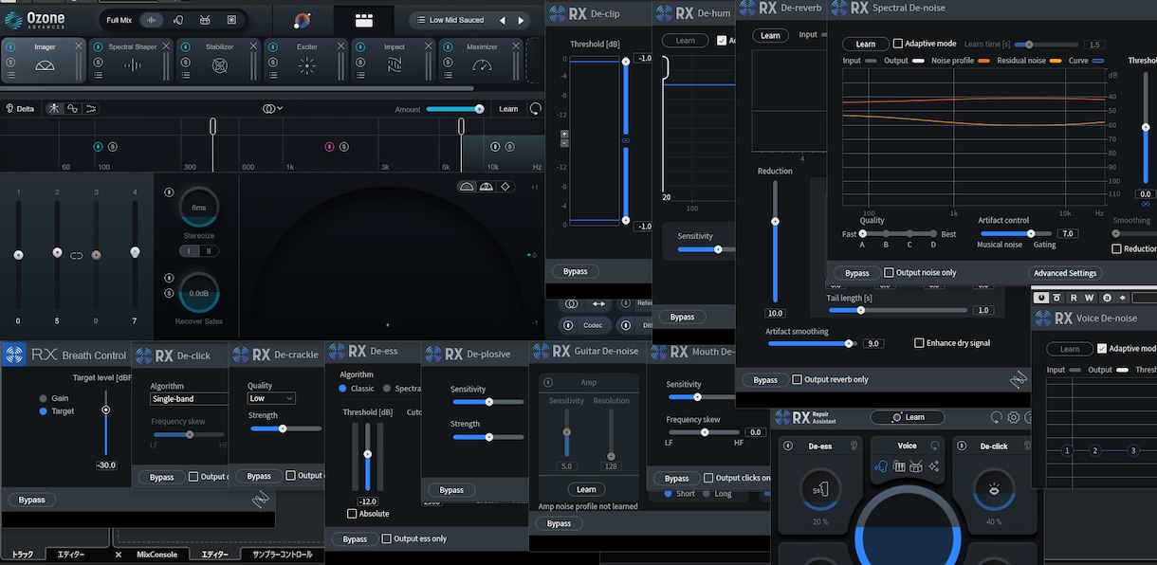Check Enhance dry signal in De-reverb
Viewport: 1157px width, 565px height.
[919, 343]
